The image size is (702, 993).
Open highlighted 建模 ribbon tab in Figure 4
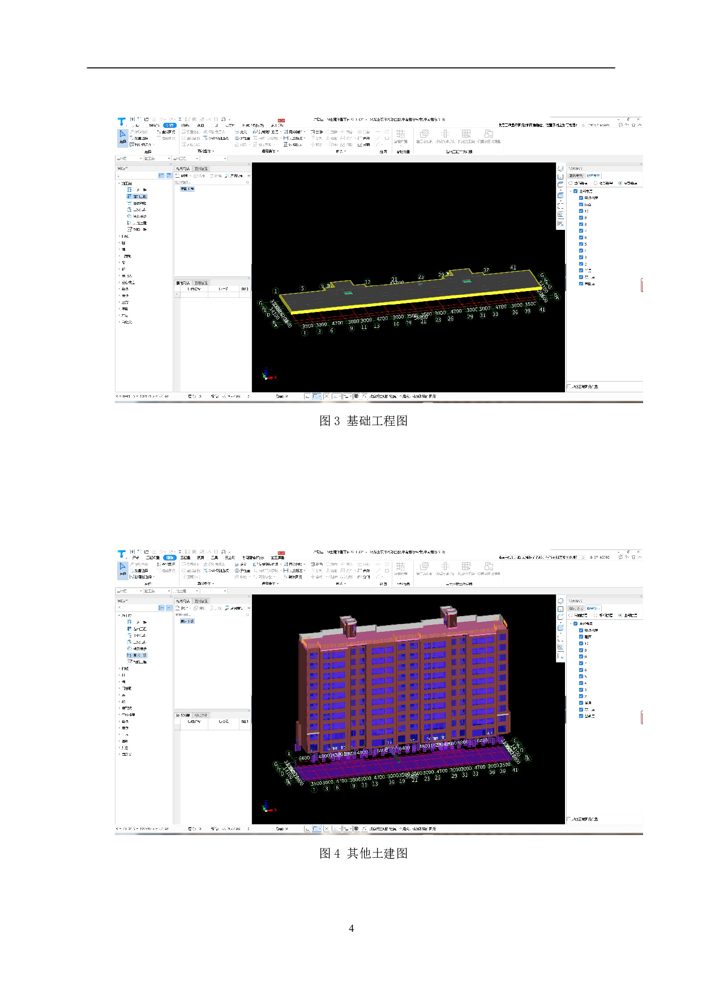pos(170,558)
